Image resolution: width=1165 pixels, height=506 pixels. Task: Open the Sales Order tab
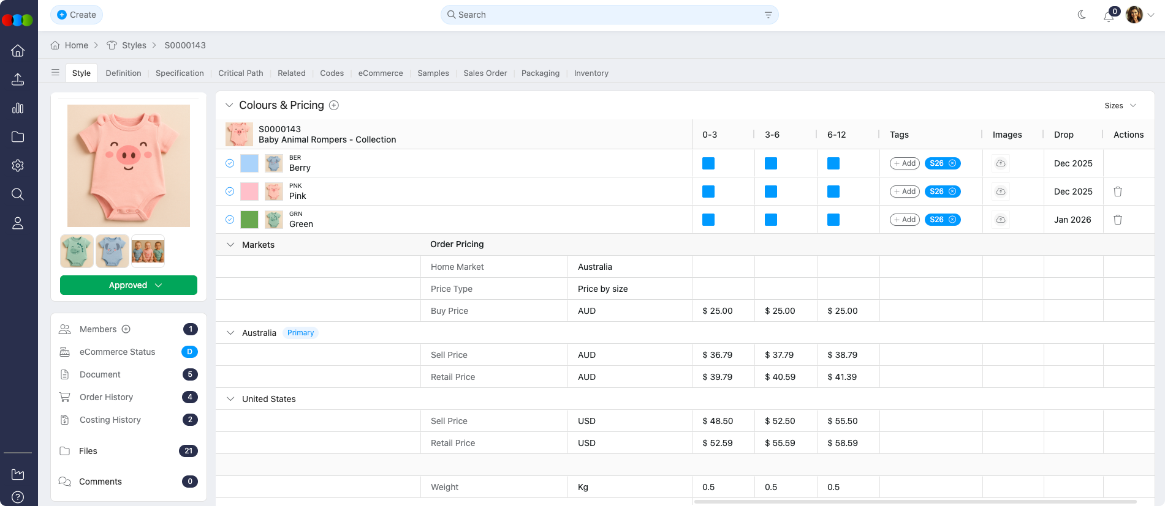(485, 73)
